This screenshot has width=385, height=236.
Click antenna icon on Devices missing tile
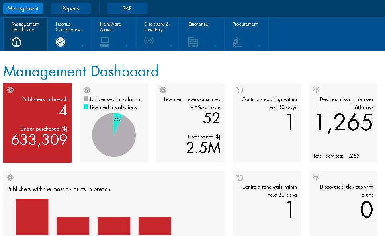316,90
